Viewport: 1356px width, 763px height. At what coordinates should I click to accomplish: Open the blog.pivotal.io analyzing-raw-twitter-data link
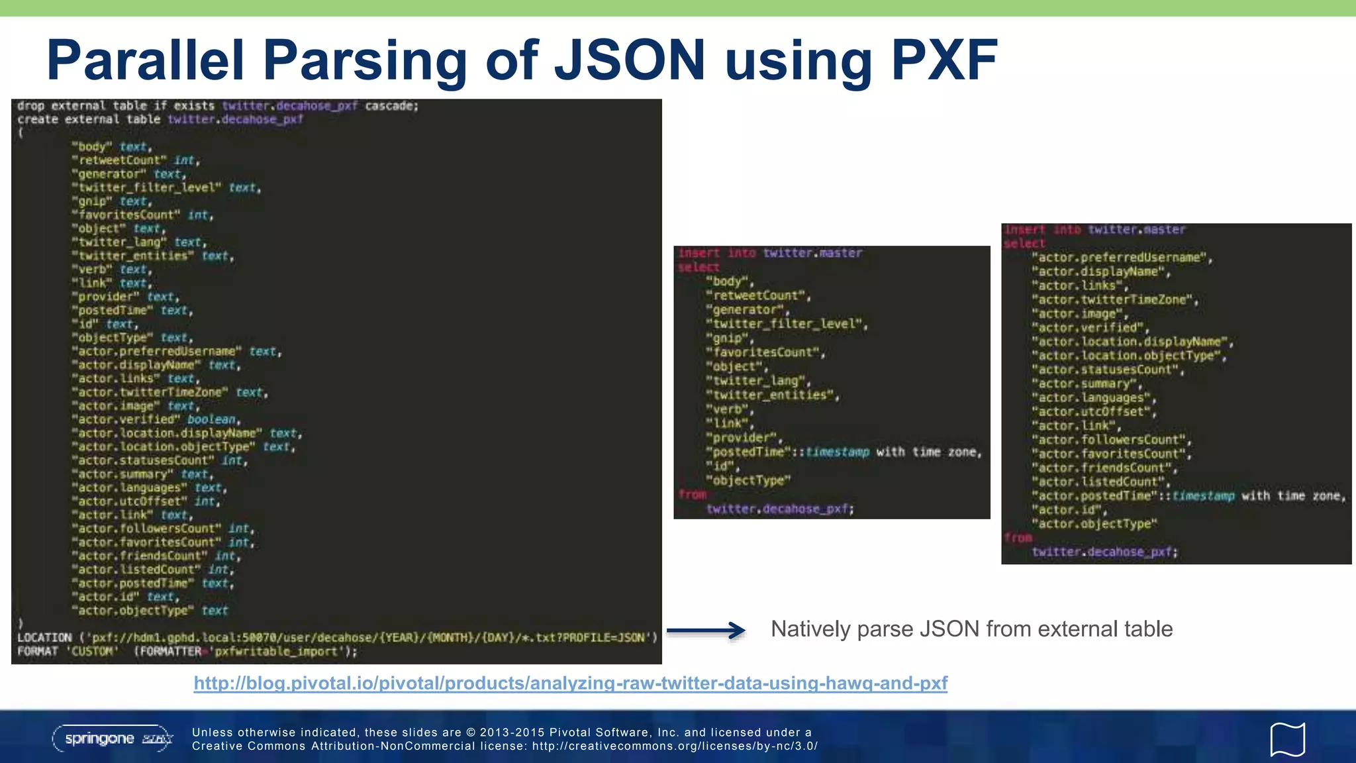(x=570, y=684)
